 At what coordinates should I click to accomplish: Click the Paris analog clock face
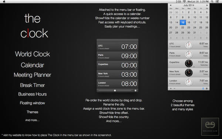(x=189, y=54)
